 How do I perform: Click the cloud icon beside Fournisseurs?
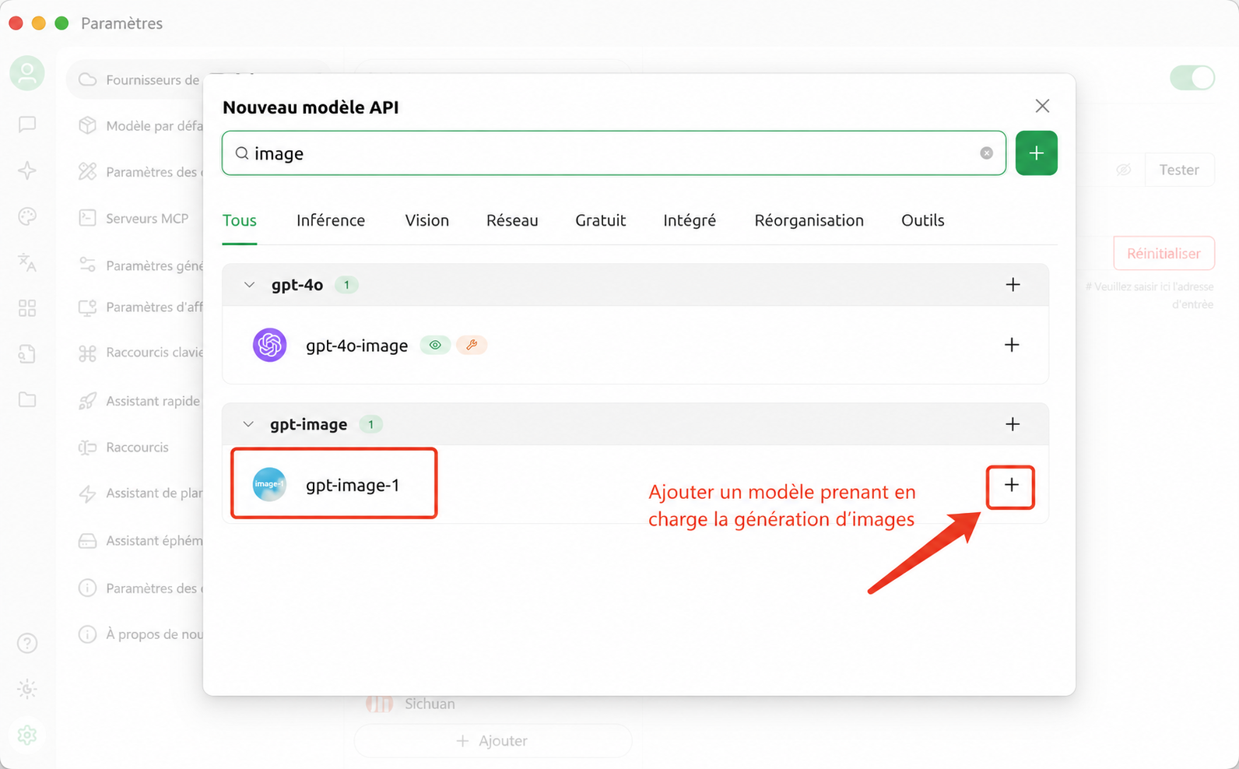point(88,79)
